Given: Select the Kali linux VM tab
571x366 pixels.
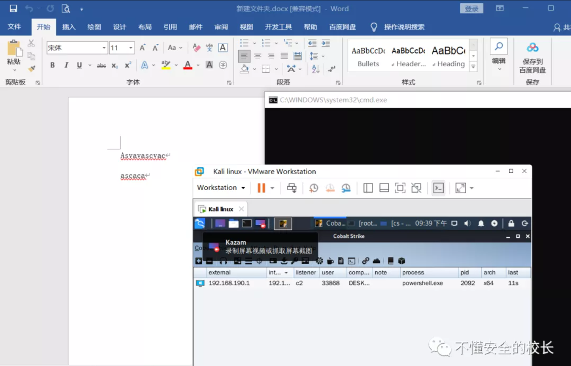Looking at the screenshot, I should (x=221, y=208).
